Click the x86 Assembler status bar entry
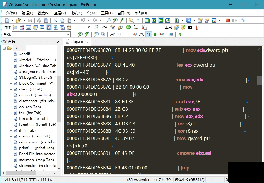 point(139,180)
